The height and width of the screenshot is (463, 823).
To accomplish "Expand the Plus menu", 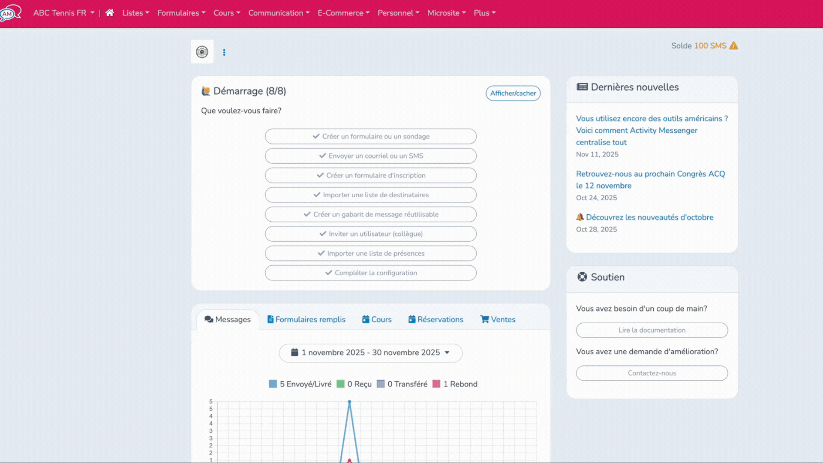I will point(484,13).
